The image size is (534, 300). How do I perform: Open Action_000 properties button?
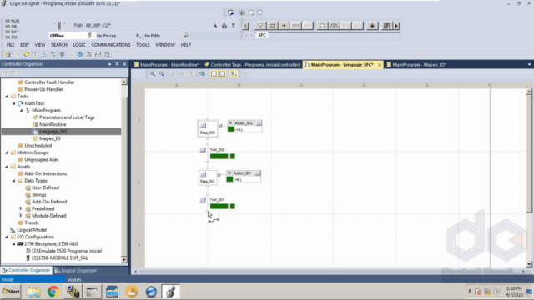pyautogui.click(x=259, y=123)
